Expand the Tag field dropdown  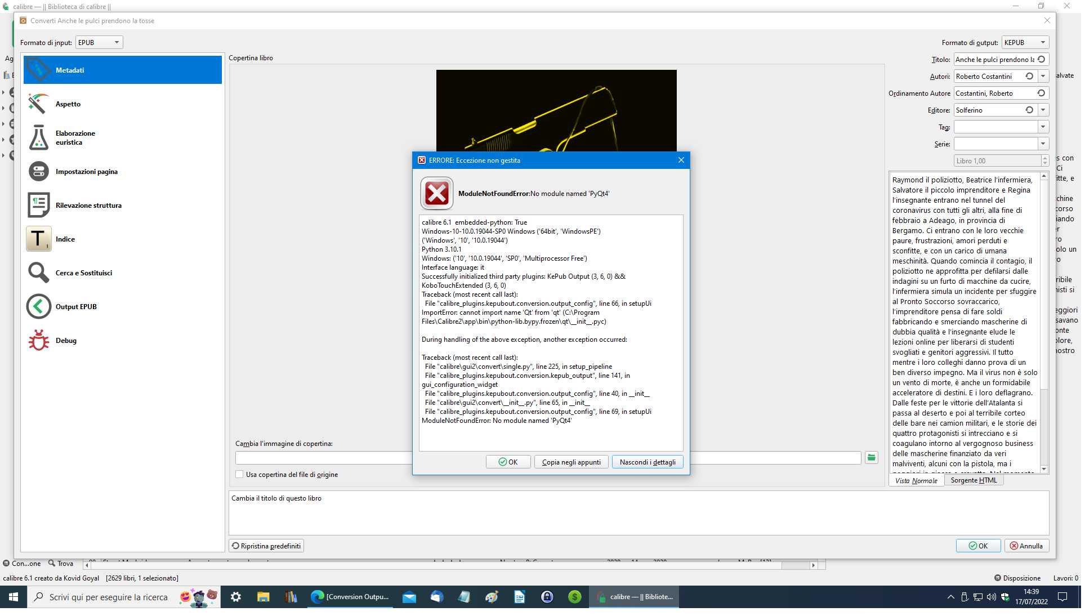pos(1043,127)
